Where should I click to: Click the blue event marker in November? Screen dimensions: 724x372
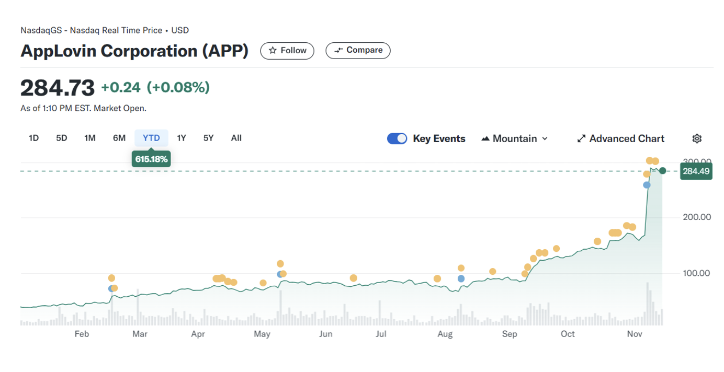[x=647, y=185]
